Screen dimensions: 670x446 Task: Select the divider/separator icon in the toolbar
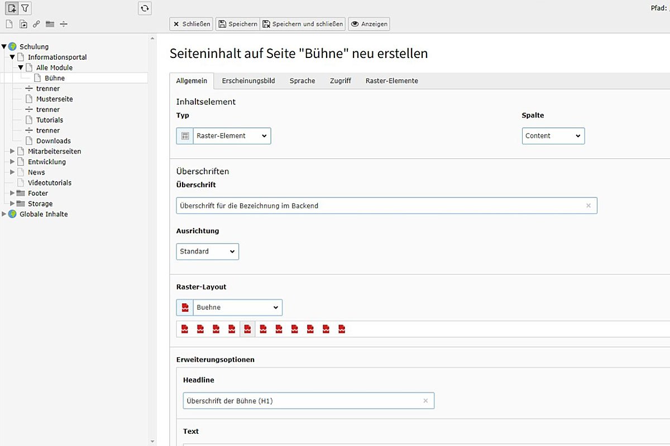[63, 24]
